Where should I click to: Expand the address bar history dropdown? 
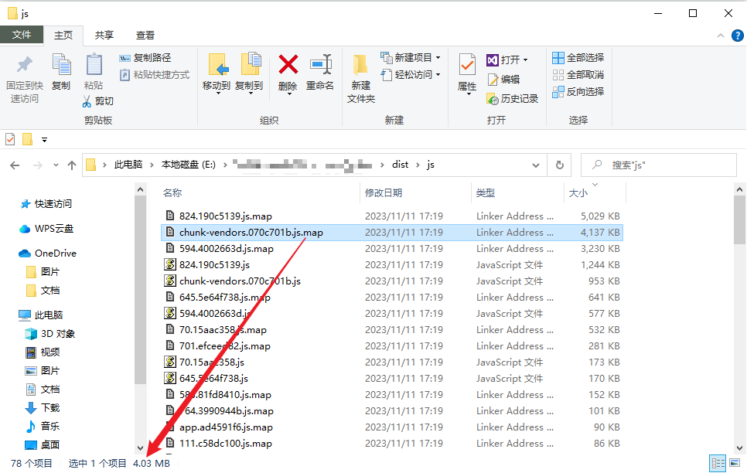click(537, 165)
